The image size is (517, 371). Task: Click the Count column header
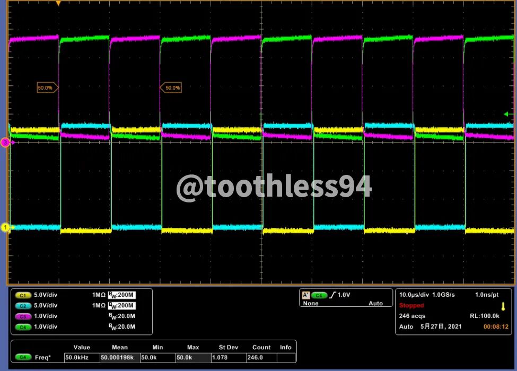[261, 347]
